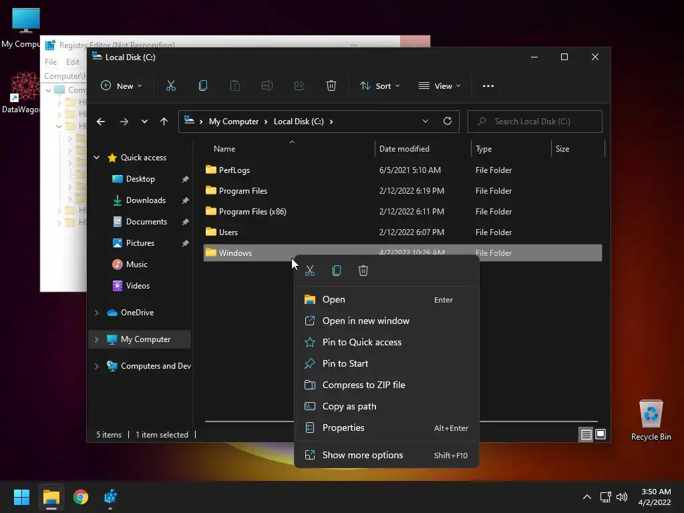This screenshot has height=513, width=684.
Task: Choose Pin to Start
Action: [x=387, y=364]
